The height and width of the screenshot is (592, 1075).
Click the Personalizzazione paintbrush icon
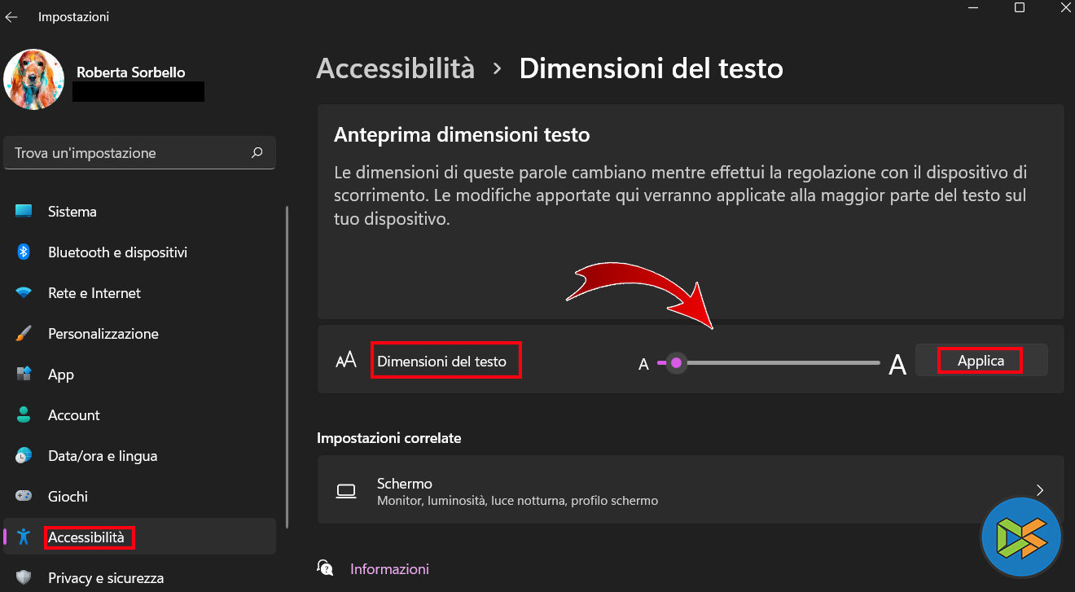[24, 334]
